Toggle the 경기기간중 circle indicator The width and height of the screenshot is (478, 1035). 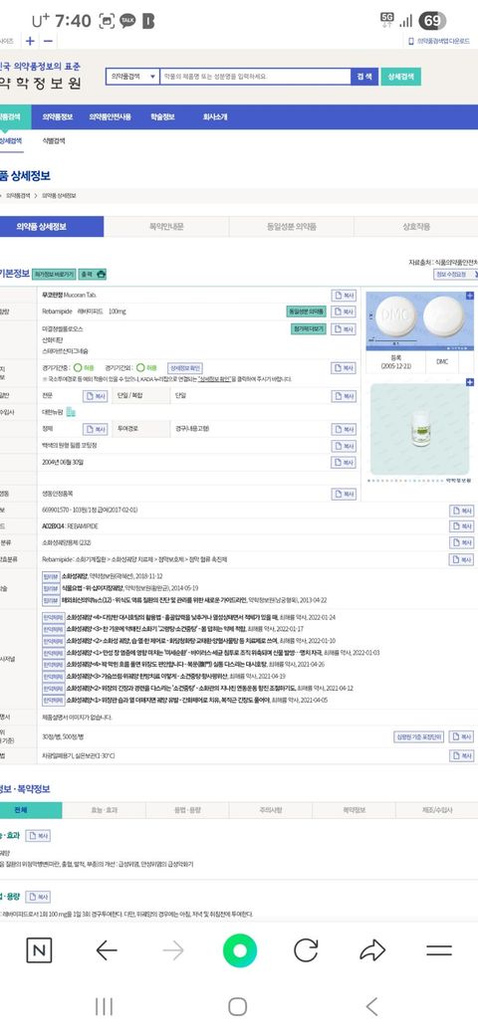[78, 367]
